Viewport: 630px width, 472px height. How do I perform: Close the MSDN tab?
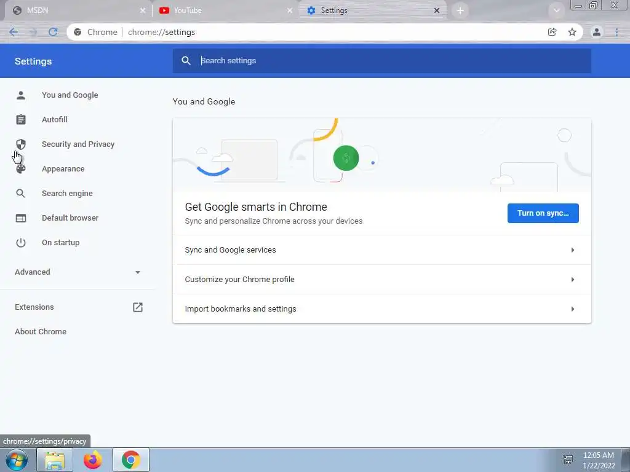[143, 10]
